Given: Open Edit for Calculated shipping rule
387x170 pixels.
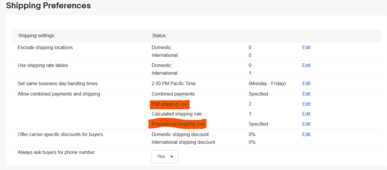Looking at the screenshot, I should tap(306, 114).
